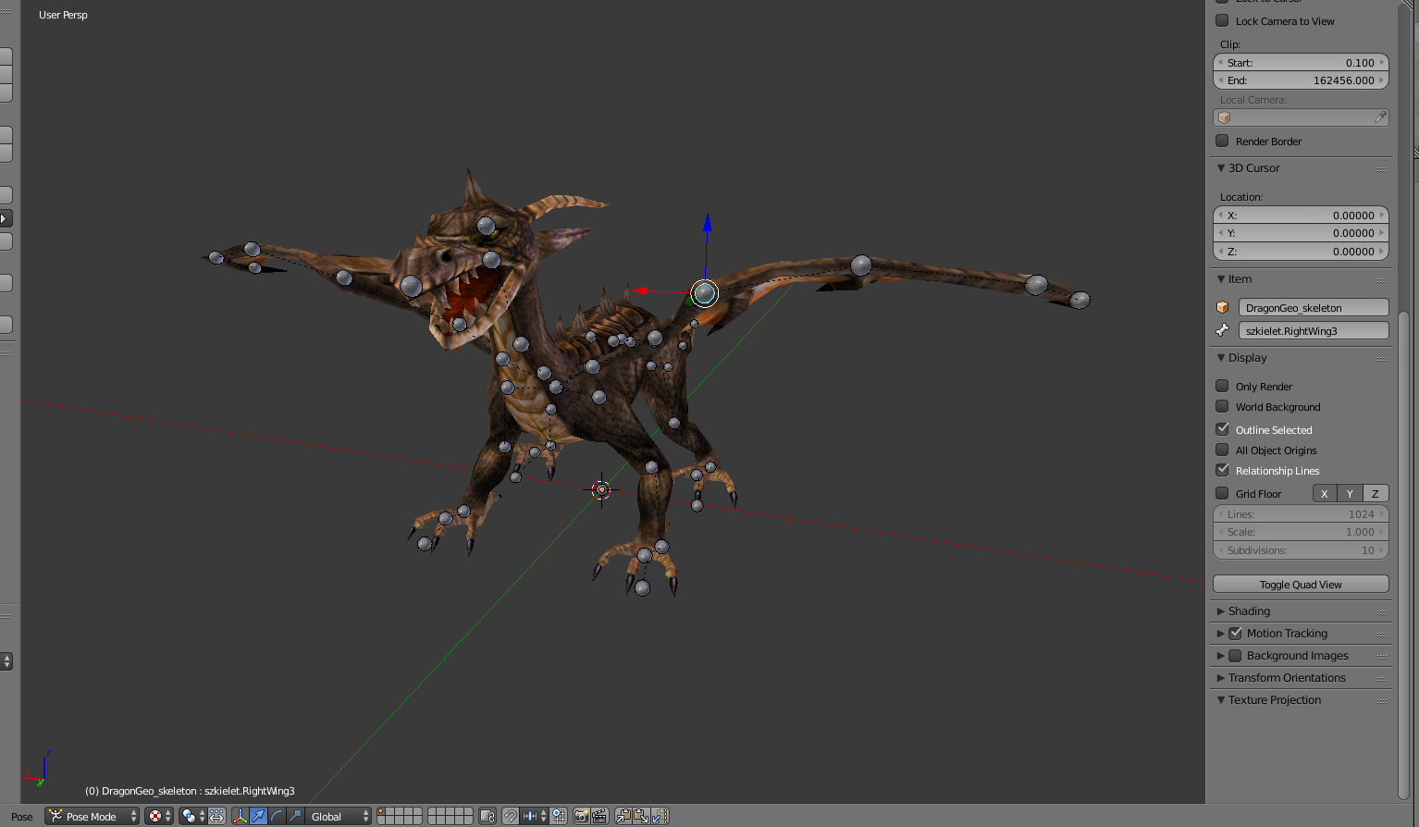Click the Local Camera object field
This screenshot has width=1419, height=827.
point(1301,117)
